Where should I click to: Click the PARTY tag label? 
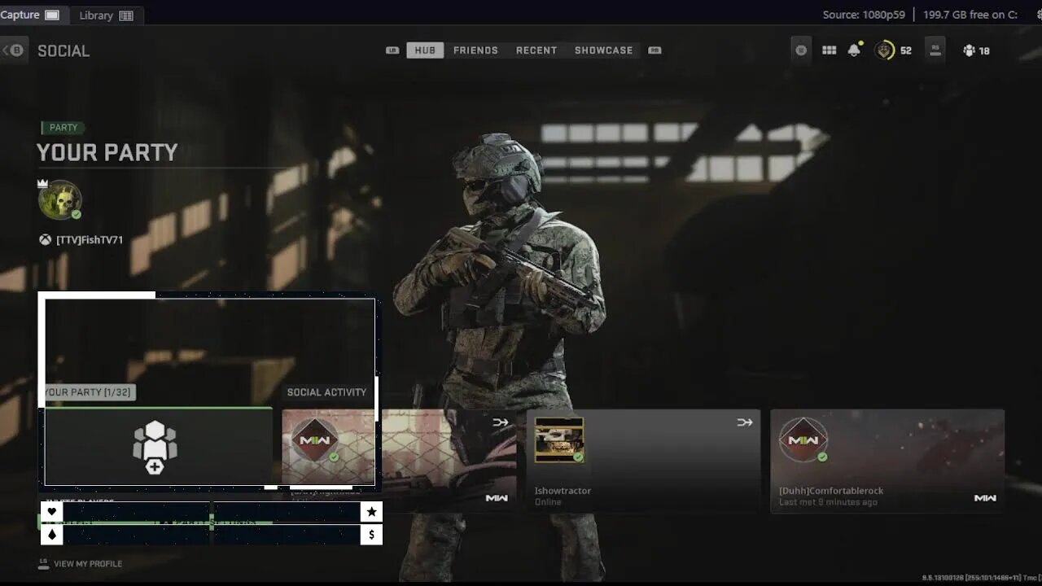pos(63,128)
